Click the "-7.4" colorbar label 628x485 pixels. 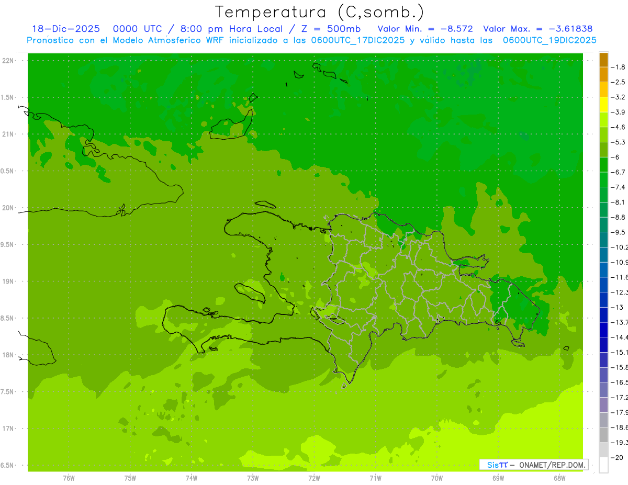click(619, 187)
